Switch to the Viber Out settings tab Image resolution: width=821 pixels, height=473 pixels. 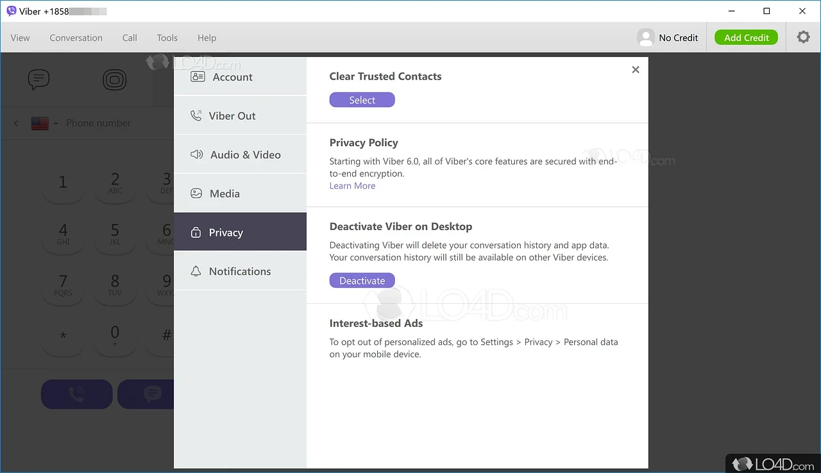(x=240, y=115)
